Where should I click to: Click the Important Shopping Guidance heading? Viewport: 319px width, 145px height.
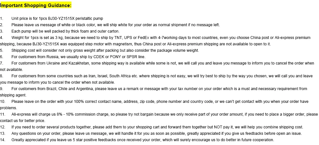pos(36,5)
